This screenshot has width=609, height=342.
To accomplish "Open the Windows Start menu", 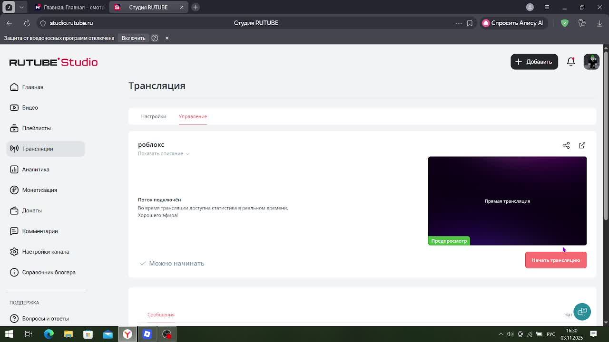I will point(9,334).
